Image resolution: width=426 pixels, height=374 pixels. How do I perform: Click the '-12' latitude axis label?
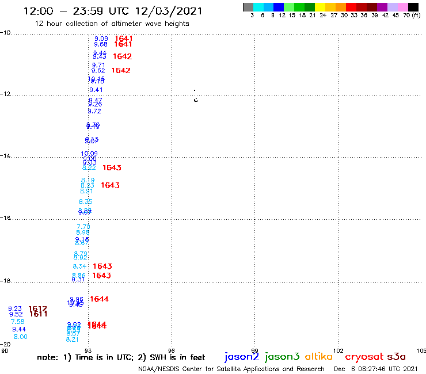click(x=5, y=94)
